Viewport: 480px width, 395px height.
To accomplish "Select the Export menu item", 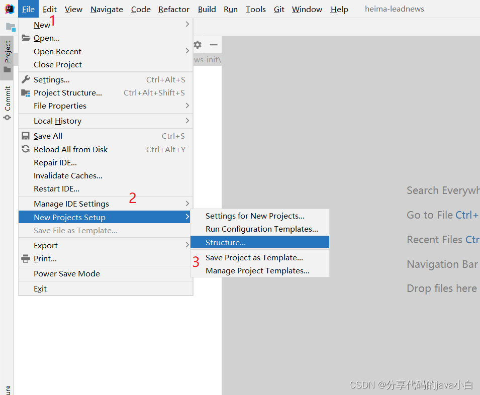I will 106,245.
